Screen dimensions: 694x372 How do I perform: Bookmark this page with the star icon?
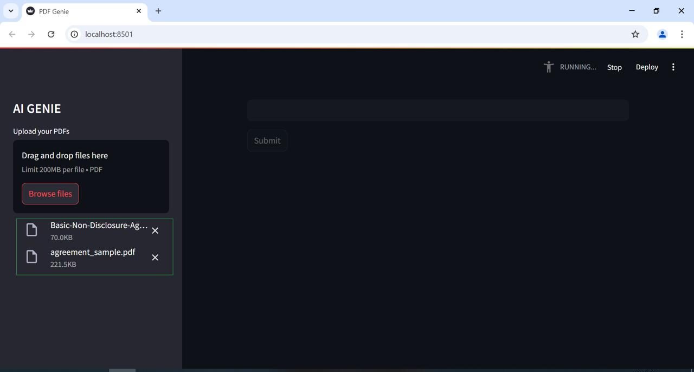(635, 34)
